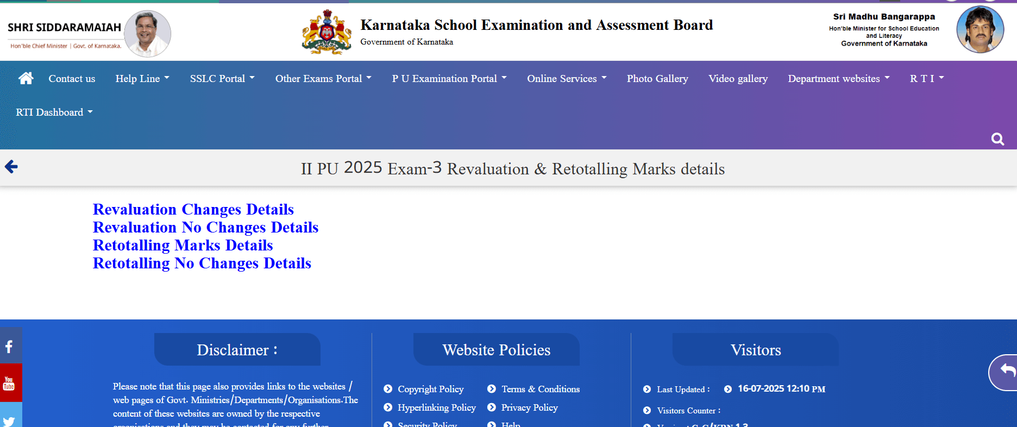Expand the Online Services dropdown

coord(567,78)
